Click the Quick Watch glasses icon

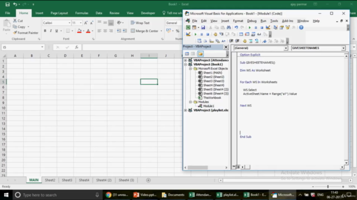tap(259, 34)
